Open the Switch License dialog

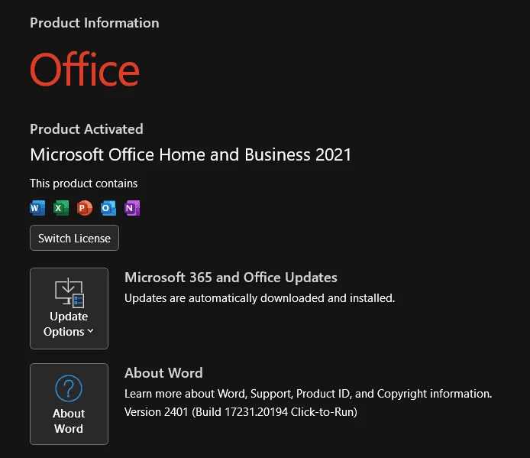pyautogui.click(x=74, y=238)
